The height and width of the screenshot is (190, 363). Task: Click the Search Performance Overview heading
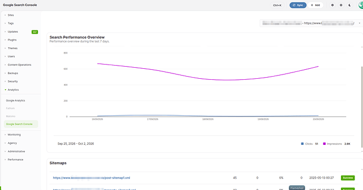(x=77, y=37)
